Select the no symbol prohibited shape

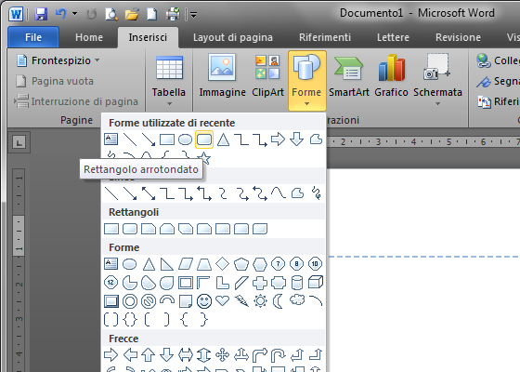tap(149, 301)
